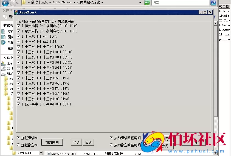Click the 搜索 search input field
The image size is (231, 156).
tap(180, 3)
